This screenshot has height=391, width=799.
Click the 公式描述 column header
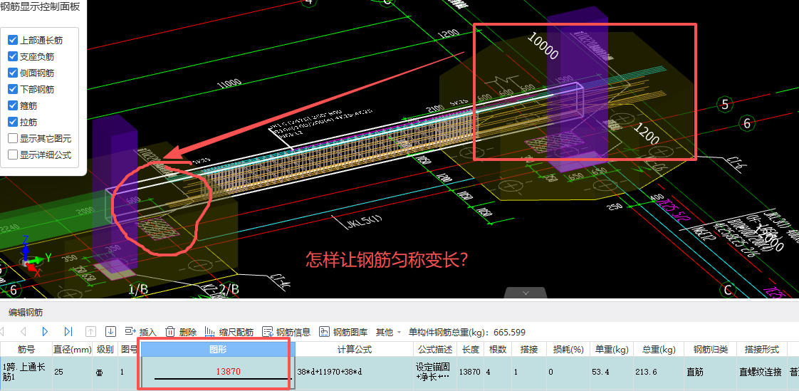click(435, 349)
